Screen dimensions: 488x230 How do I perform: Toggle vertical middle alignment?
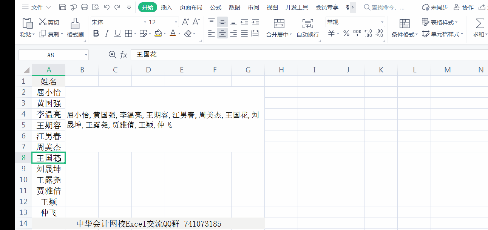click(222, 22)
